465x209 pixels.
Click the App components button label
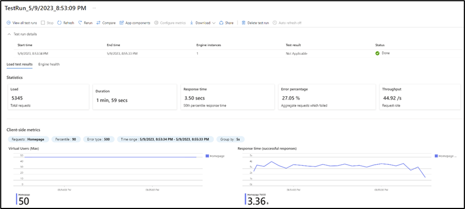(x=138, y=23)
